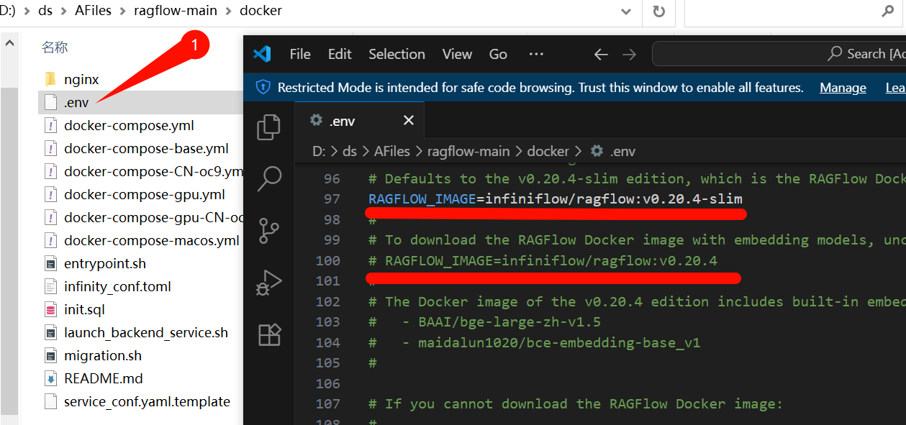Click the RAGFLOW_IMAGE variable on line 97
The width and height of the screenshot is (906, 425).
(422, 198)
